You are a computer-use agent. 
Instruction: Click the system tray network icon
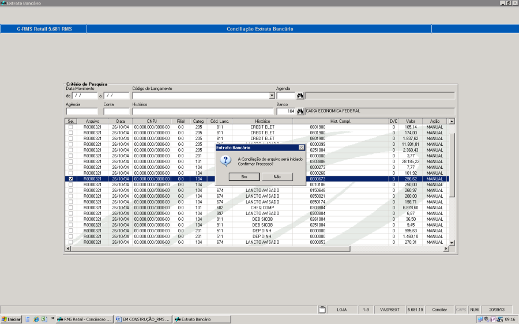(480, 319)
